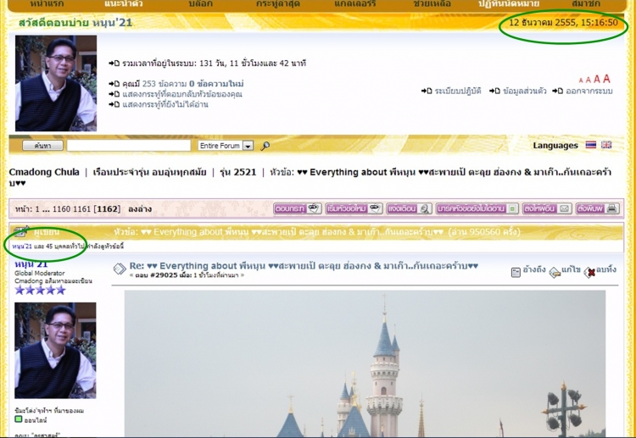Open the Entire Forum search scope dropdown
This screenshot has width=636, height=438.
[226, 146]
